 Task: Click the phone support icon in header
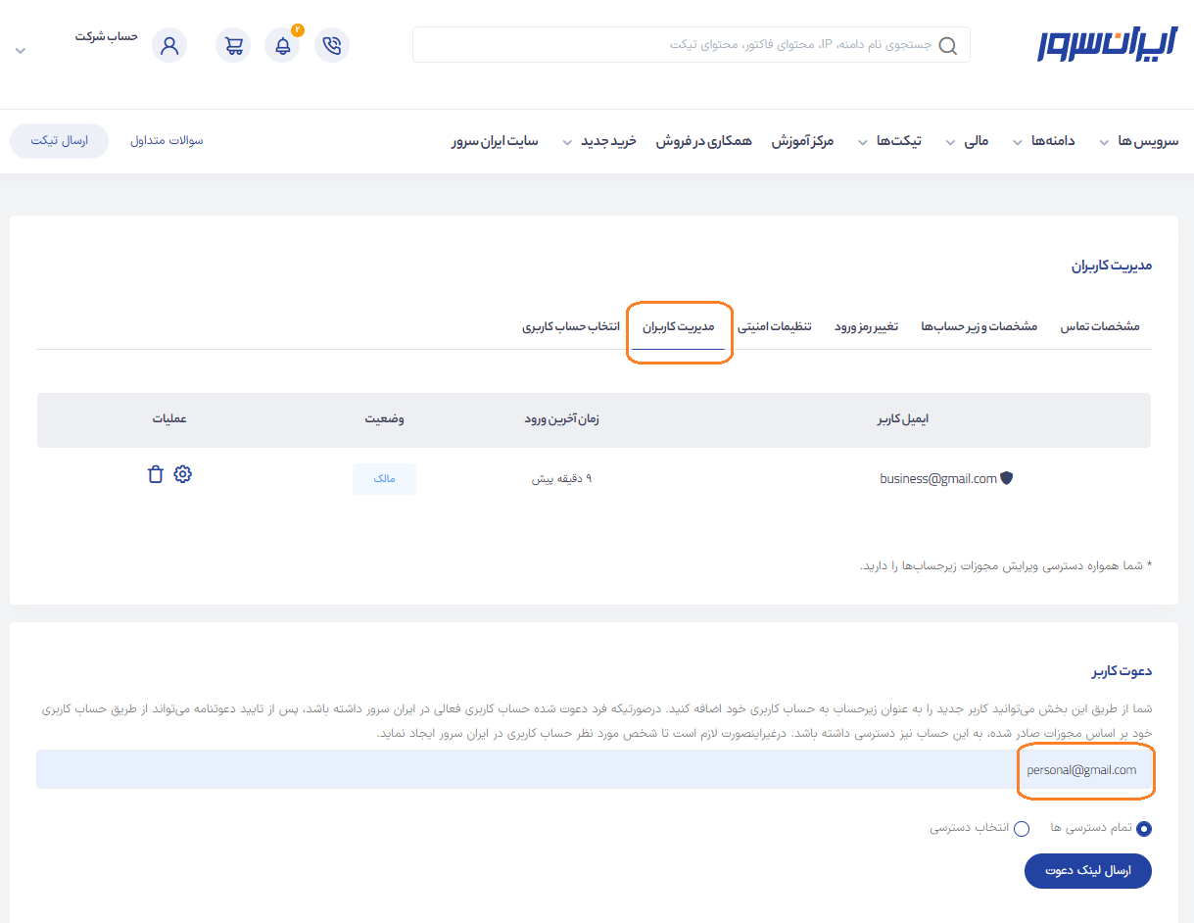pos(332,45)
